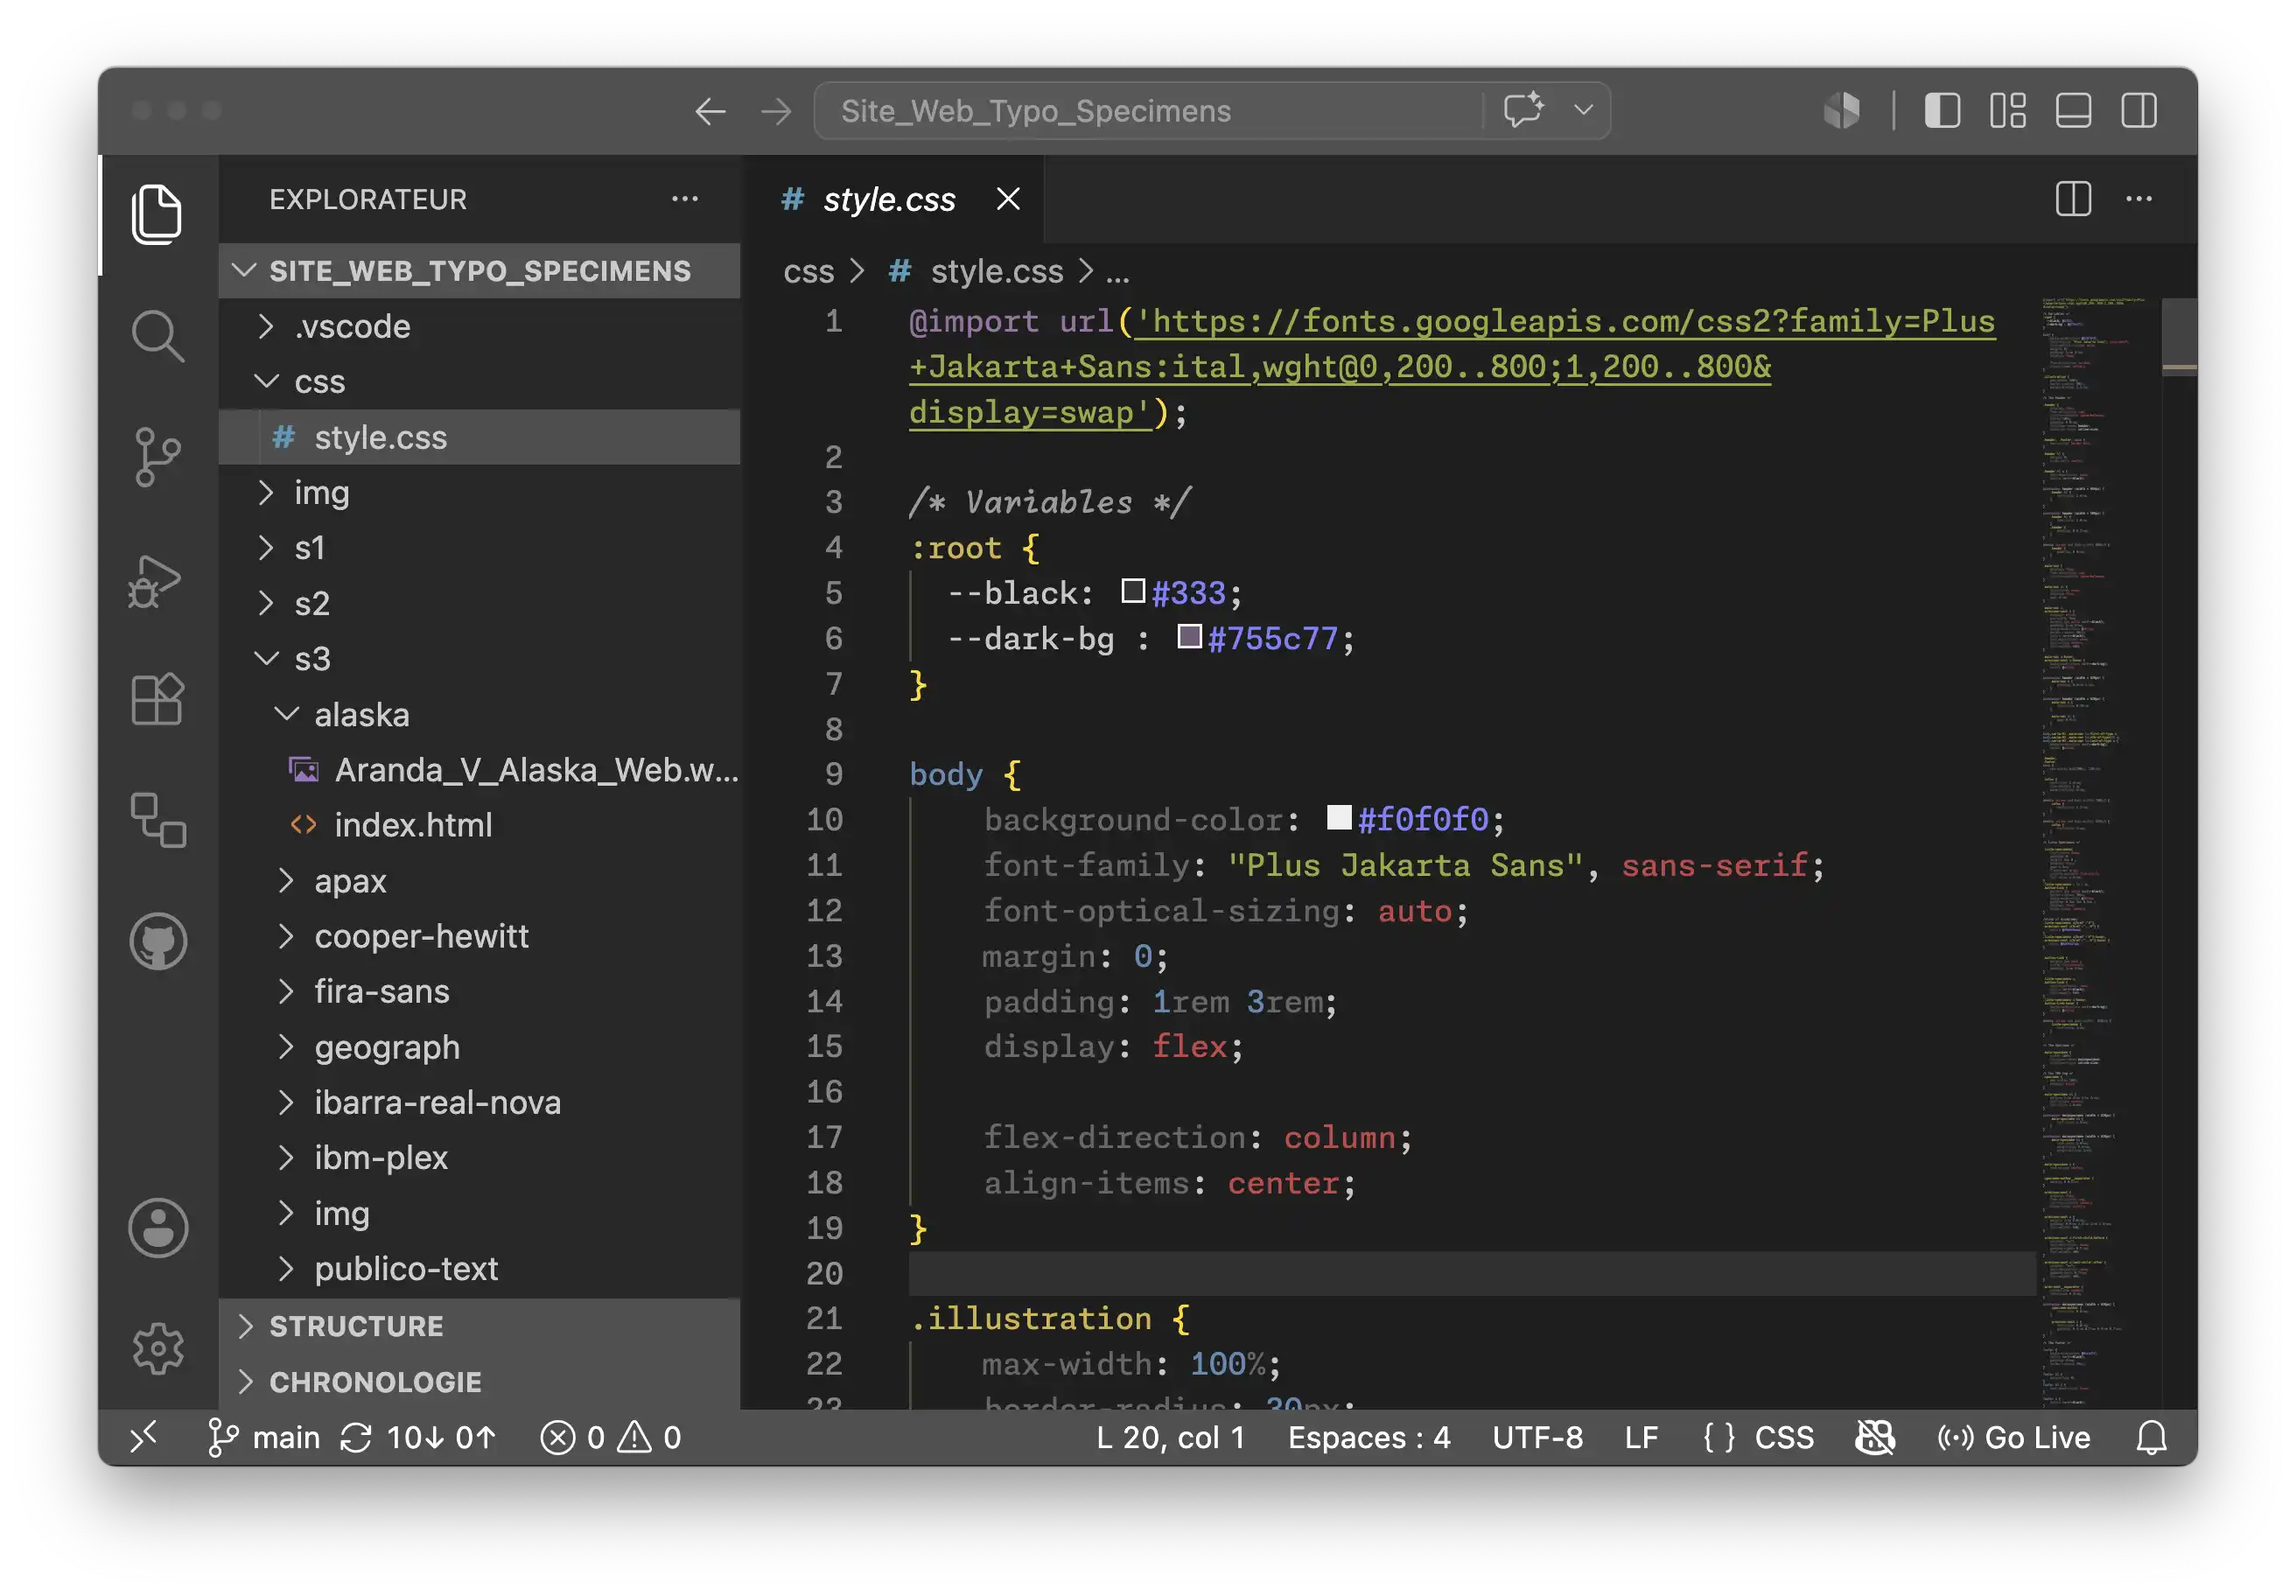Open the Copilot chat icon in title bar
The height and width of the screenshot is (1596, 2296).
click(x=1523, y=109)
